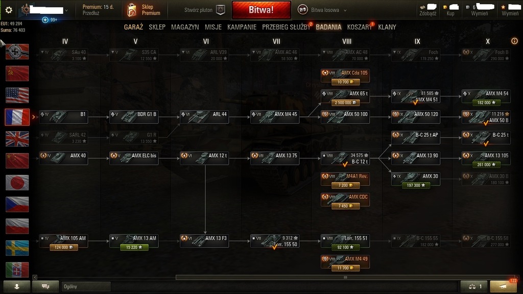The width and height of the screenshot is (523, 294).
Task: Open settings with the gear icon
Action: pos(9,10)
